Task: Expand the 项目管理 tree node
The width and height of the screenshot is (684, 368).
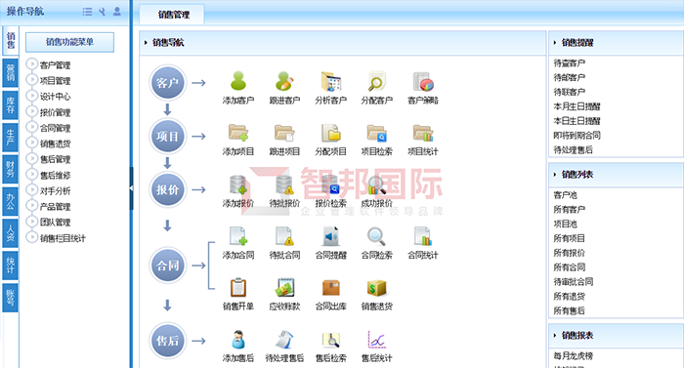Action: [32, 80]
